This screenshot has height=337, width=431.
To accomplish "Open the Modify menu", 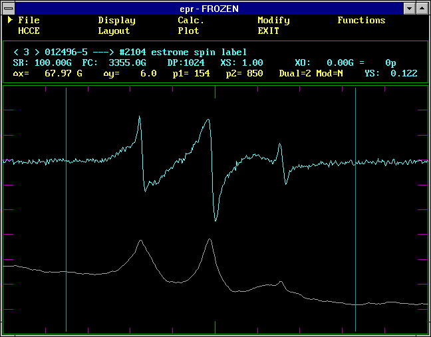I will 273,21.
